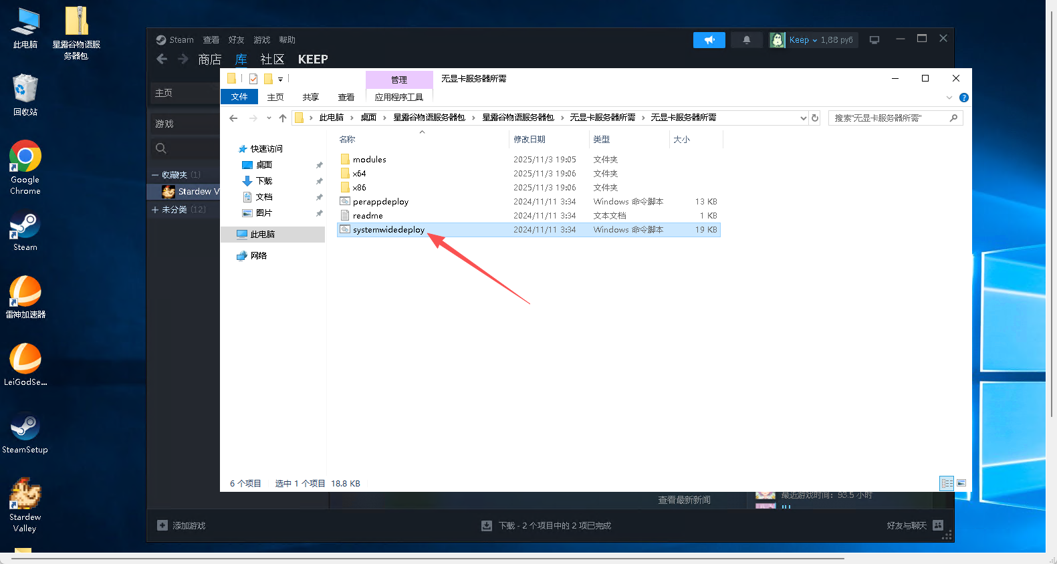Collapse the 收藏夹 category in Steam library

pyautogui.click(x=155, y=175)
